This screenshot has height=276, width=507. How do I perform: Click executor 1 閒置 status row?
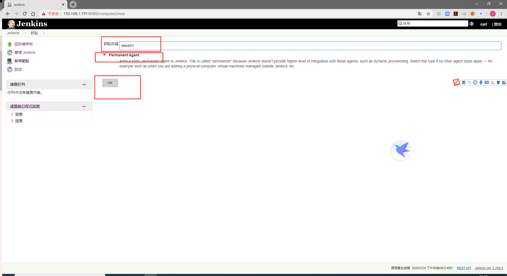point(49,114)
